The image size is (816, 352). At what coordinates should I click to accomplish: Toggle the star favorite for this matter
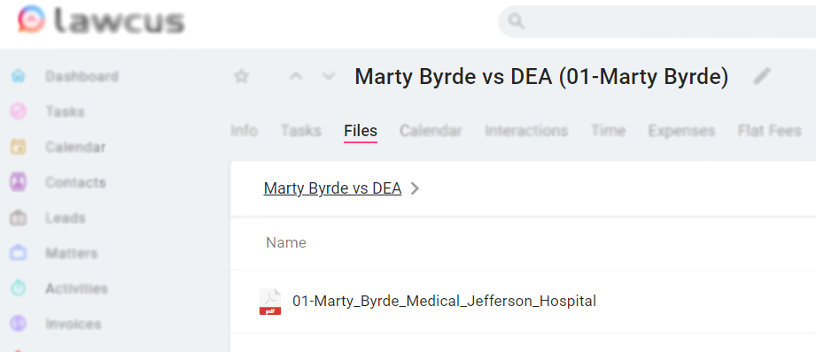pyautogui.click(x=241, y=77)
